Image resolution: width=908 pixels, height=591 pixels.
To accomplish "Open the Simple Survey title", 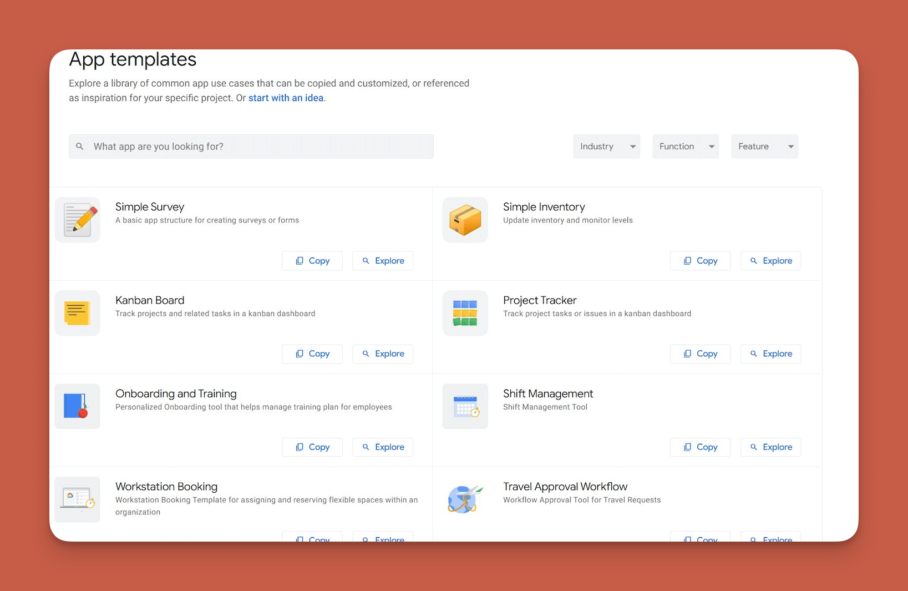I will tap(150, 207).
